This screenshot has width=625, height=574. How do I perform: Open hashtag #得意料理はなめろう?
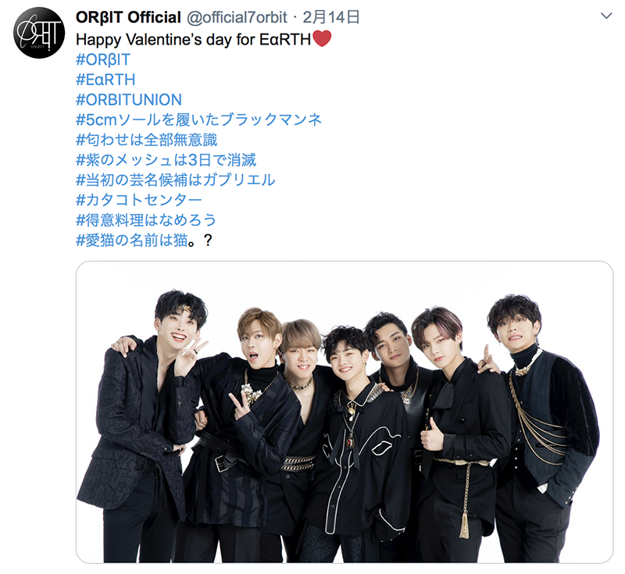[146, 220]
